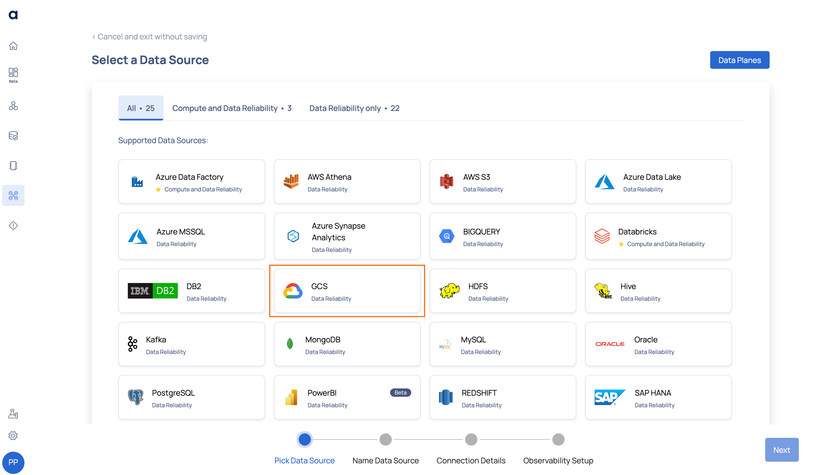This screenshot has height=475, width=833.
Task: Click the Beta badge on PowerBI
Action: (x=400, y=393)
